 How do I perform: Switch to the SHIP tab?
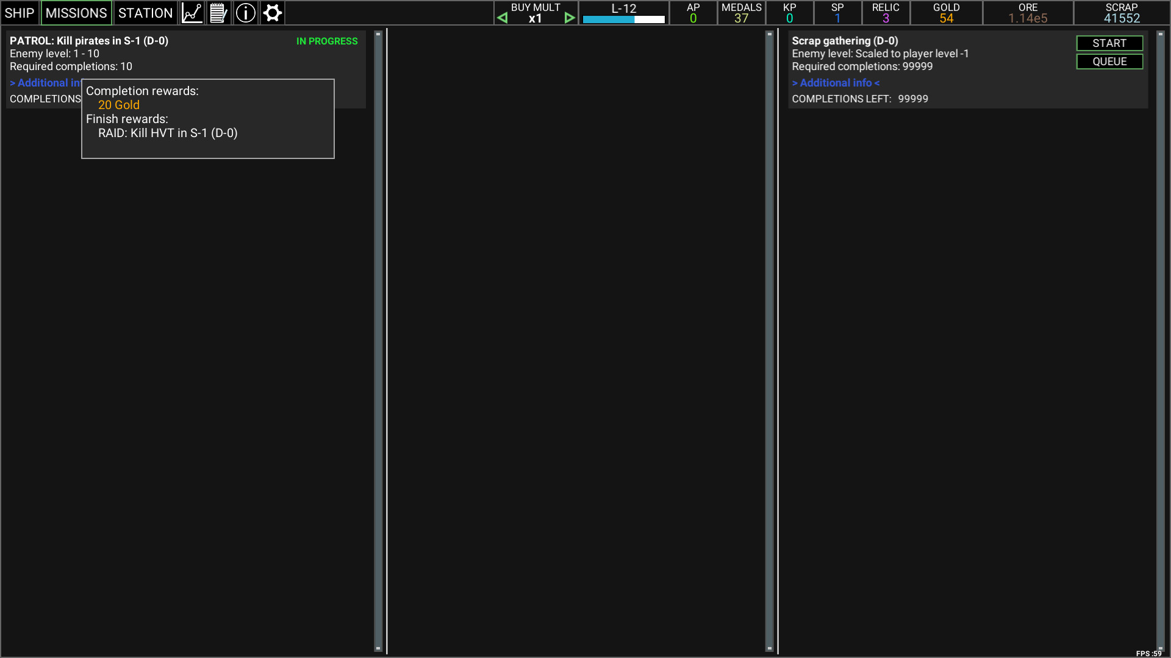(x=20, y=13)
